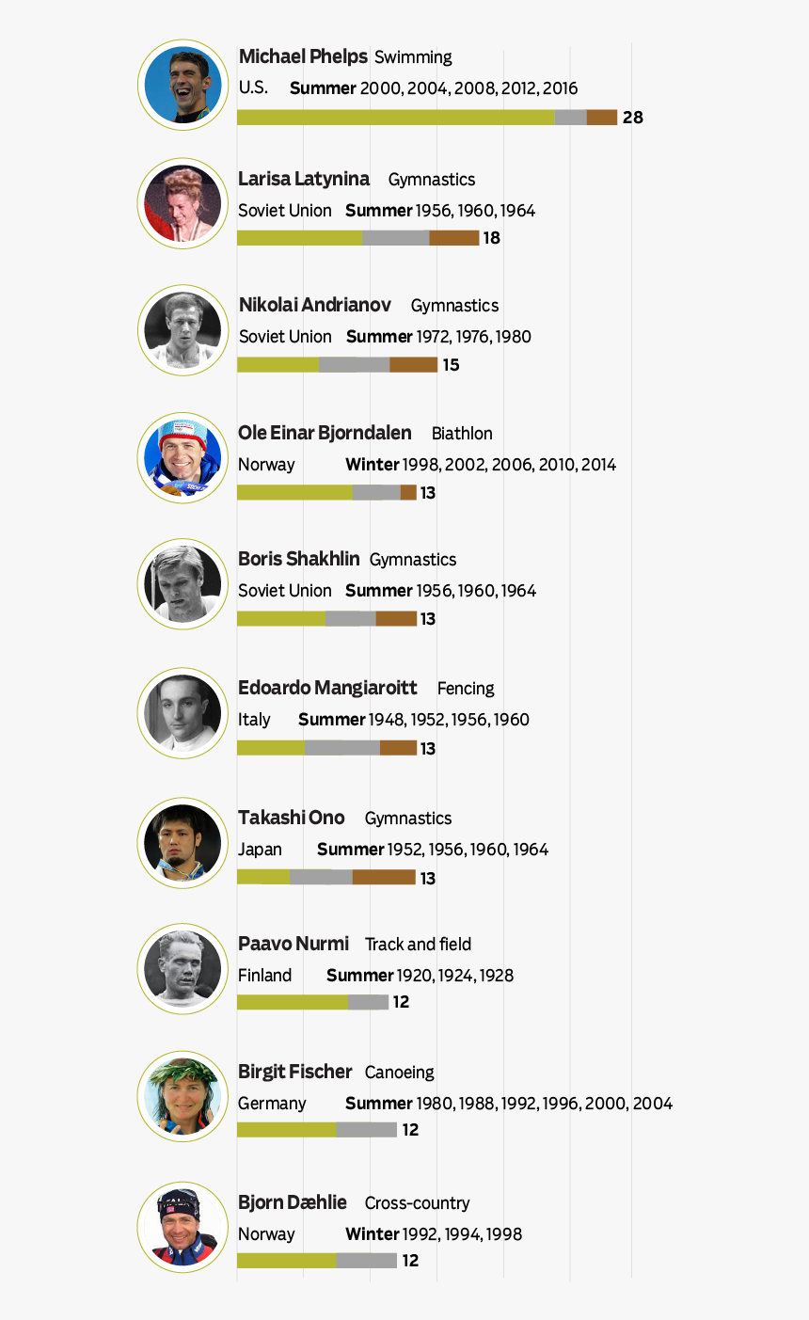Click Paavo Nurmi's portrait photo

(x=183, y=969)
